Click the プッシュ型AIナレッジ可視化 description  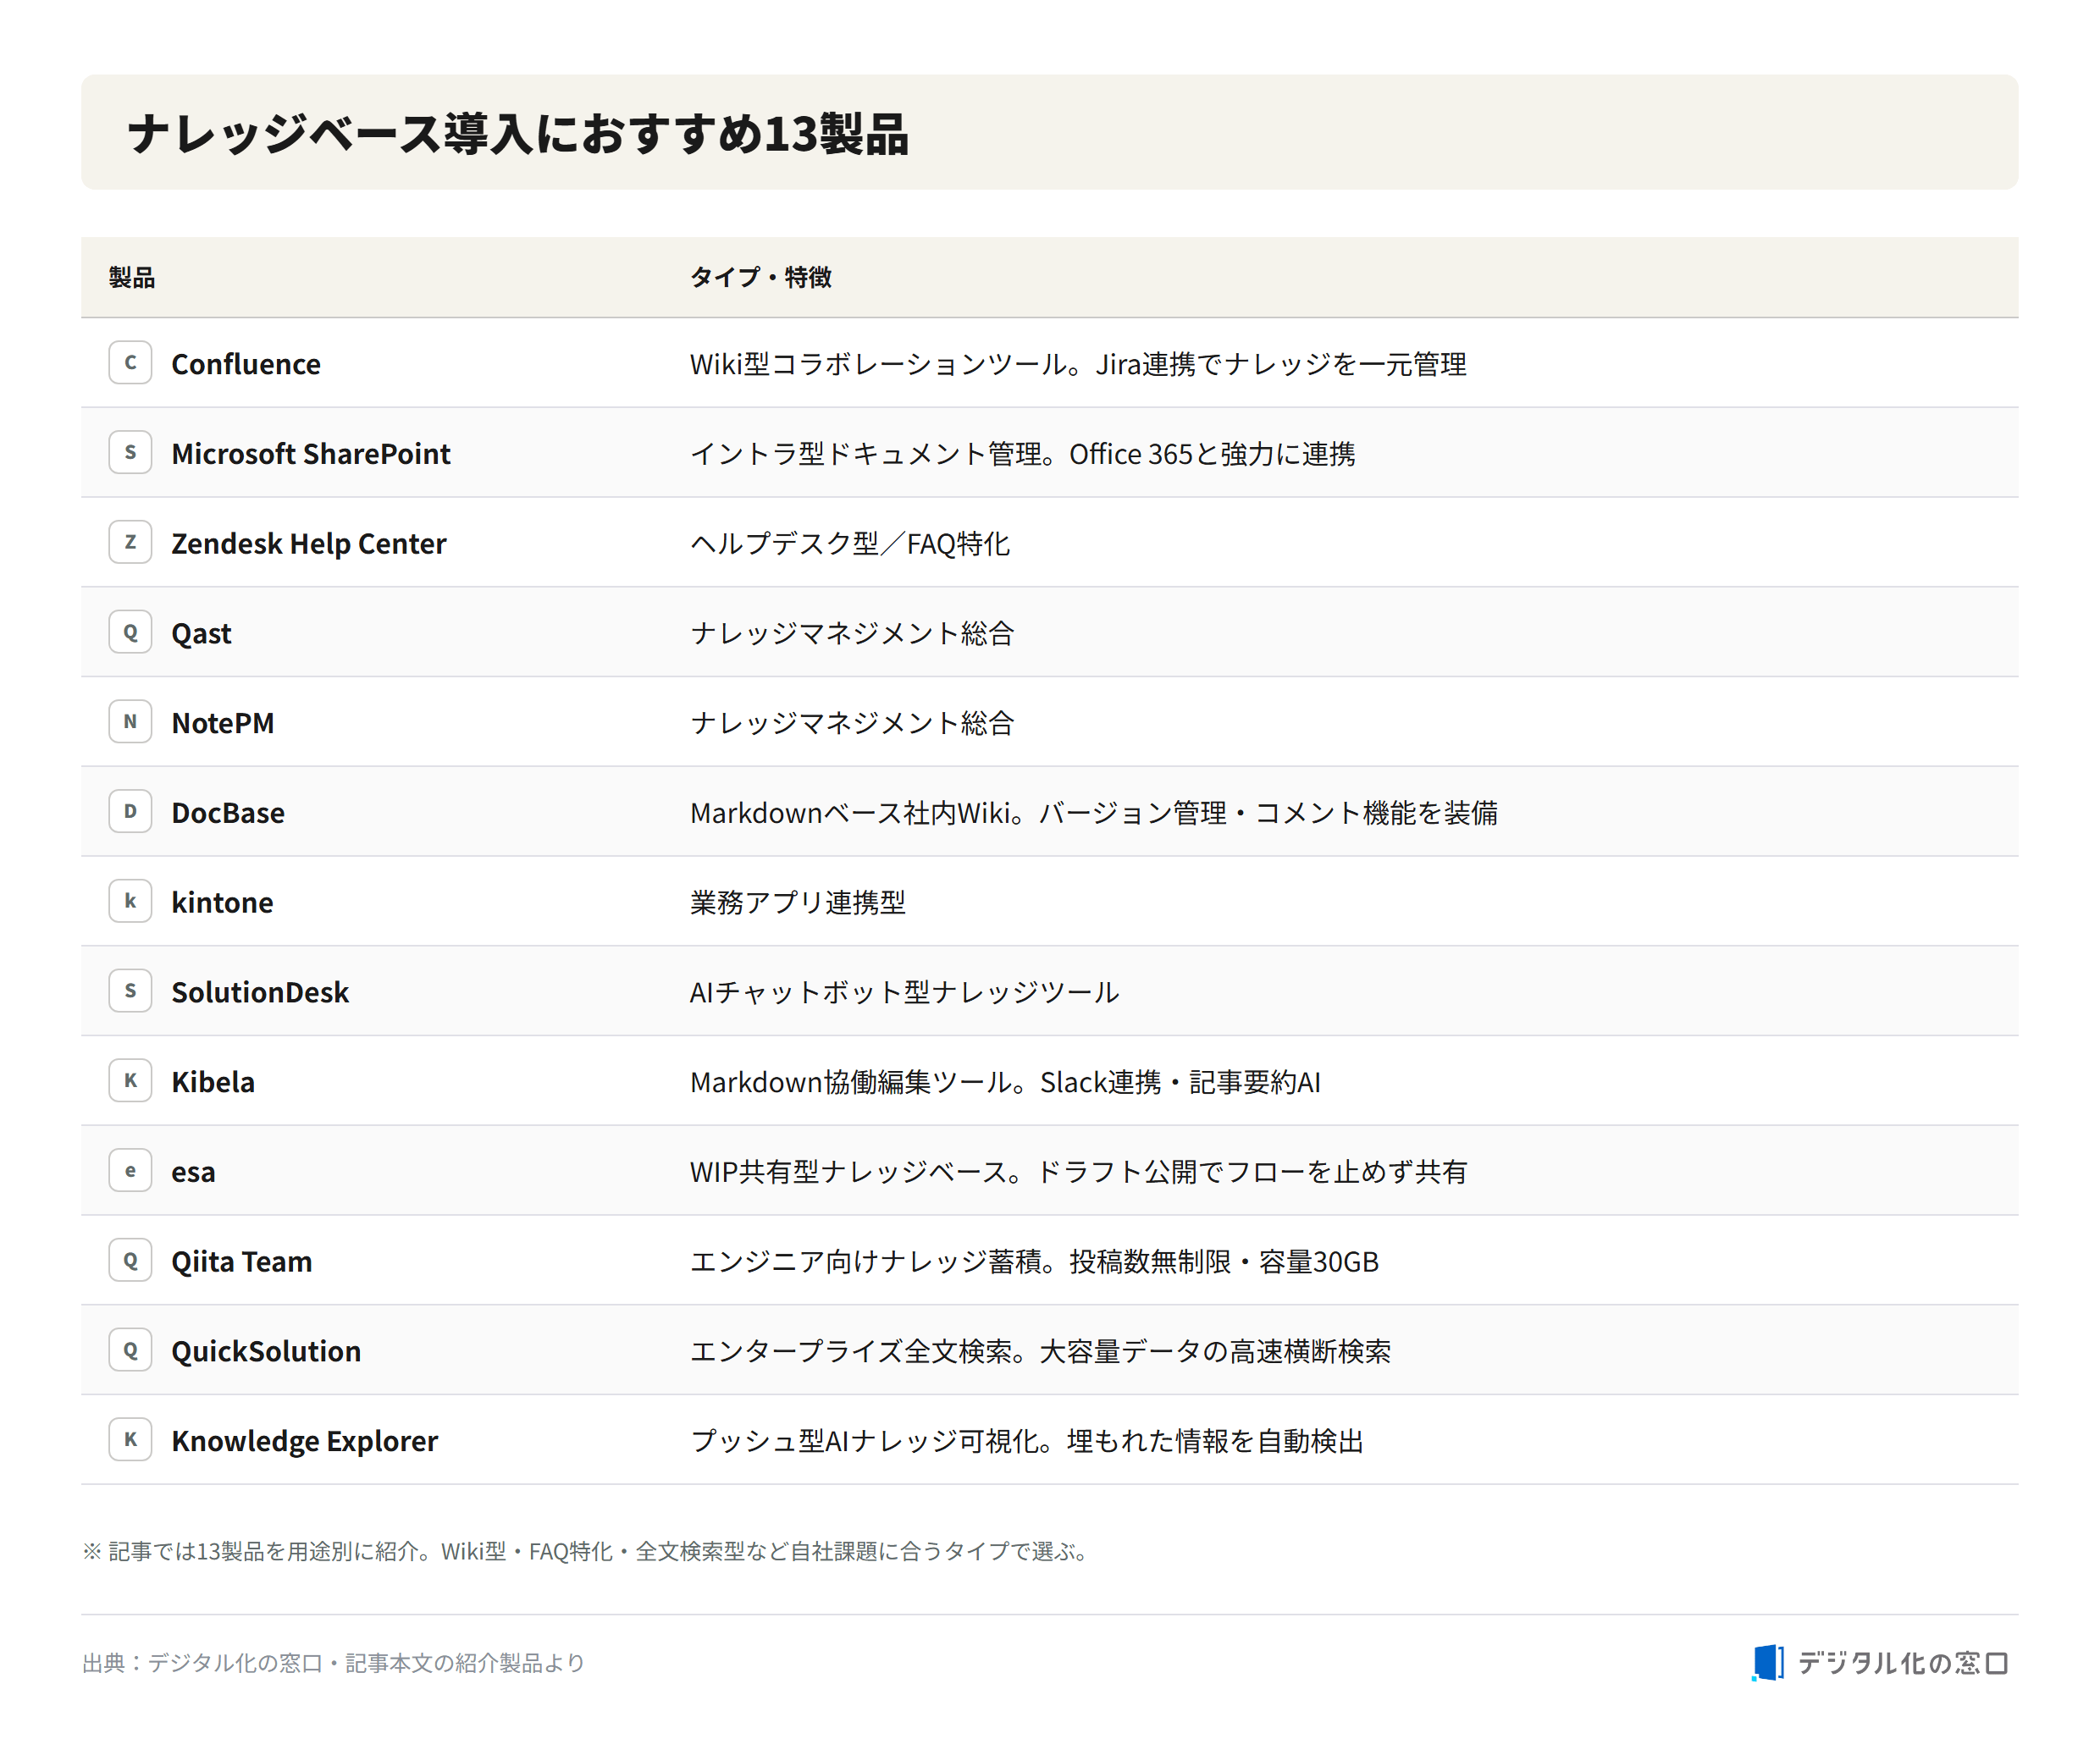1027,1441
